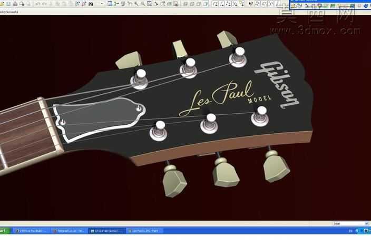Image resolution: width=371 pixels, height=247 pixels.
Task: Toggle the spin center display
Action: click(x=116, y=4)
